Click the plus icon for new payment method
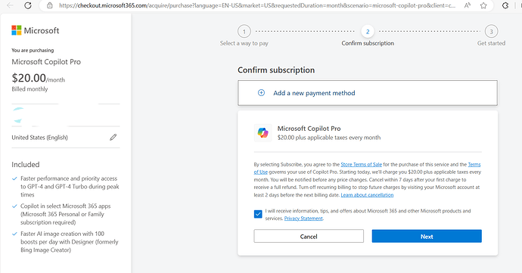 point(261,93)
